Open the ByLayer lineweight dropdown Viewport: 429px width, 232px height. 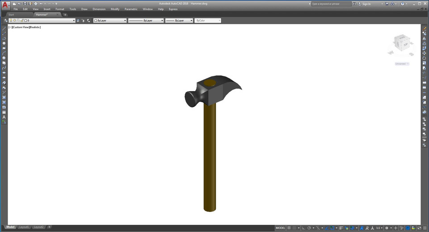pyautogui.click(x=191, y=21)
